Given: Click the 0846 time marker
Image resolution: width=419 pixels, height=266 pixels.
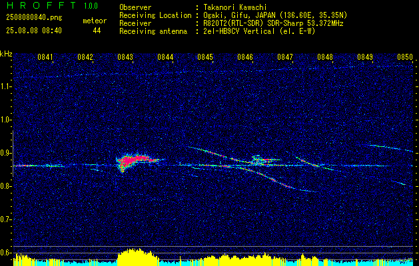Looking at the screenshot, I should 245,57.
